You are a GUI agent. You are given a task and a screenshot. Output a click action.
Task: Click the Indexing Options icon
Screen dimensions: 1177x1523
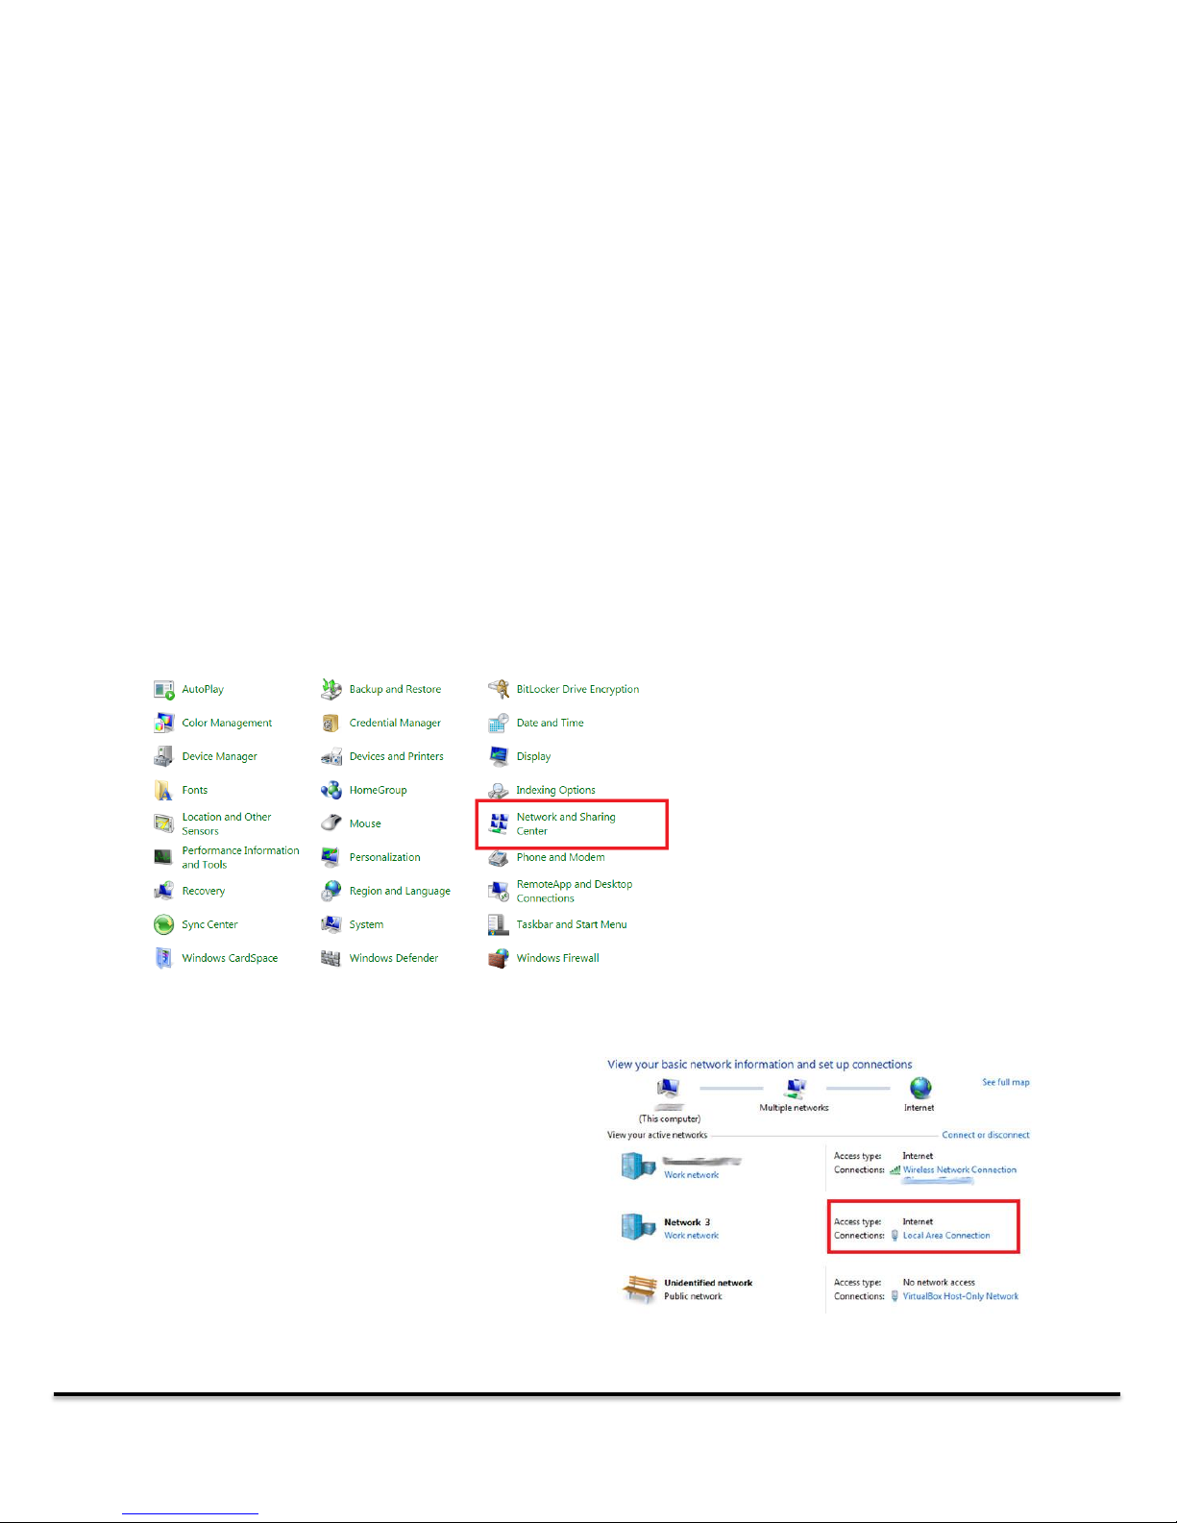pos(499,791)
